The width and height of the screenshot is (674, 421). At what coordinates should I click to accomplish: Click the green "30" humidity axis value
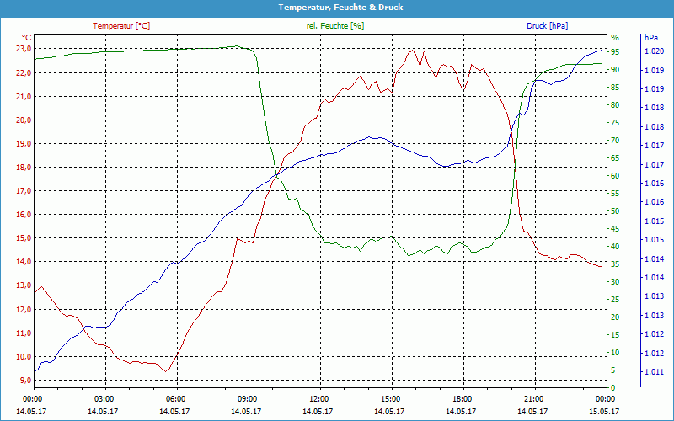pos(615,282)
